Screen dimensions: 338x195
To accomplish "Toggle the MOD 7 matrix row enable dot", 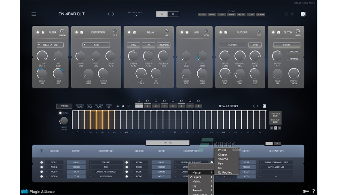I will (x=127, y=172).
